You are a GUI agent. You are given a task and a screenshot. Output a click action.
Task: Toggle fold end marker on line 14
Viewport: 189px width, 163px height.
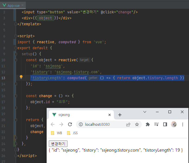click(16, 84)
